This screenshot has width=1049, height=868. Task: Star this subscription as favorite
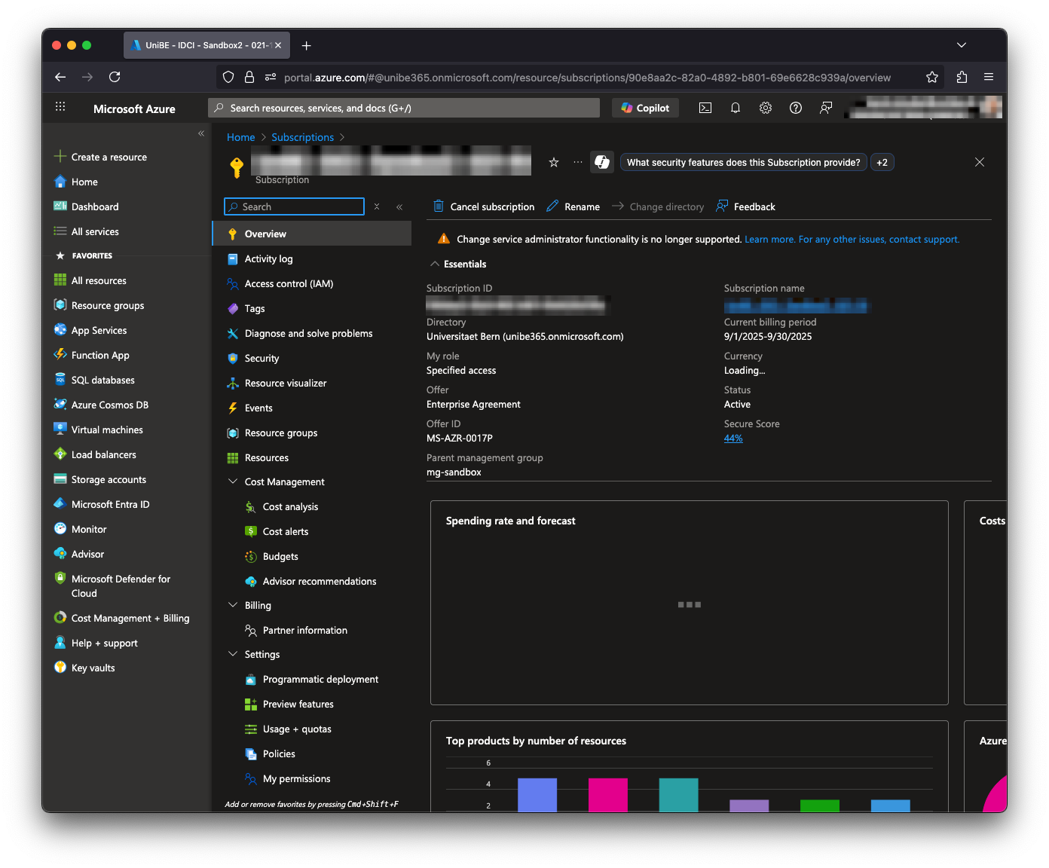pyautogui.click(x=554, y=161)
